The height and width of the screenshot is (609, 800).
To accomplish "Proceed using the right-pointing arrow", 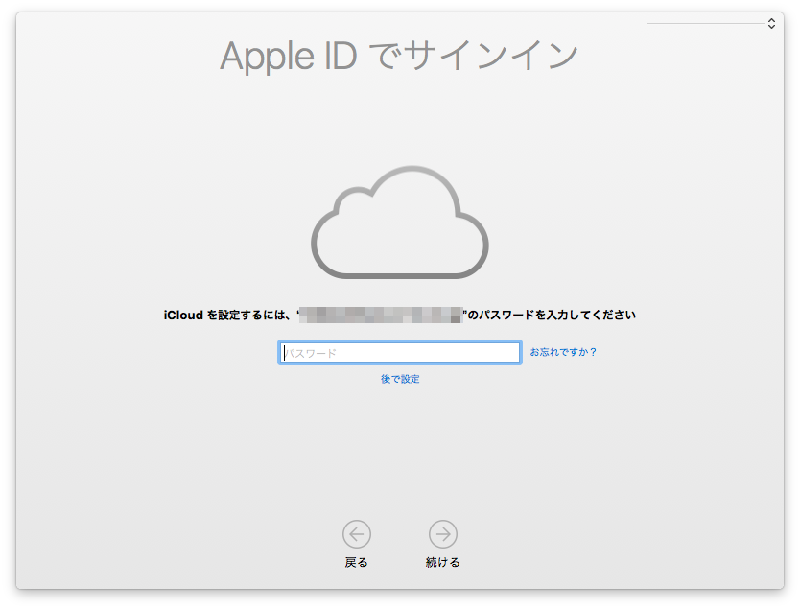I will (x=443, y=534).
